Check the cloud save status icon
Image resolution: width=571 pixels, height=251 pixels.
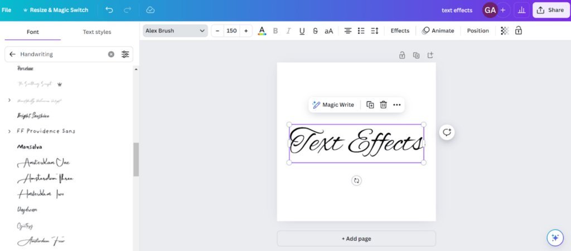(151, 10)
